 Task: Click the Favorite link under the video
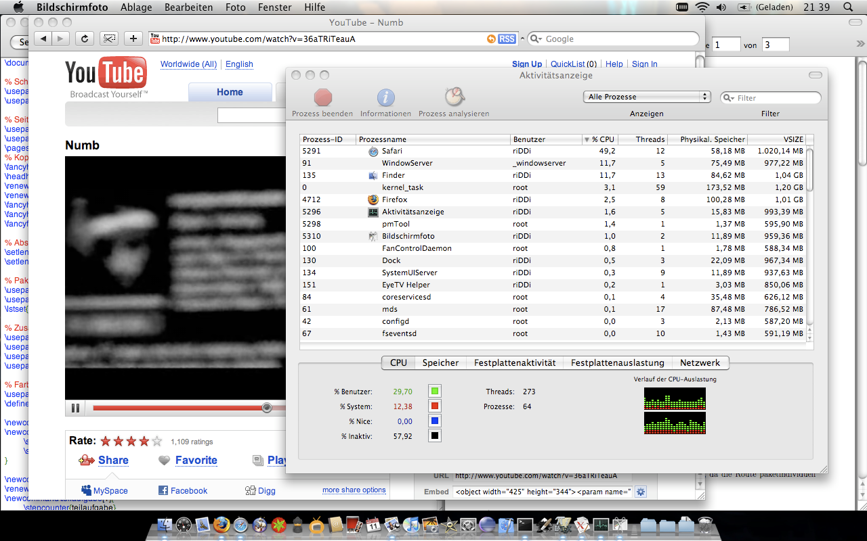click(x=196, y=461)
